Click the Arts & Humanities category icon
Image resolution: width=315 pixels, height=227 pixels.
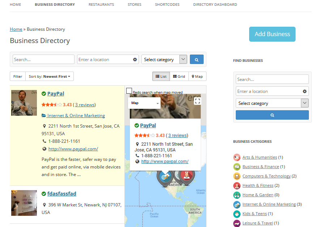237,157
